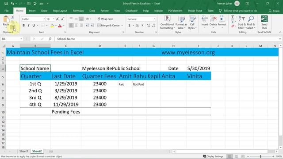Apply Percent Style formatting
Screen dimensions: 283x159
coord(137,26)
